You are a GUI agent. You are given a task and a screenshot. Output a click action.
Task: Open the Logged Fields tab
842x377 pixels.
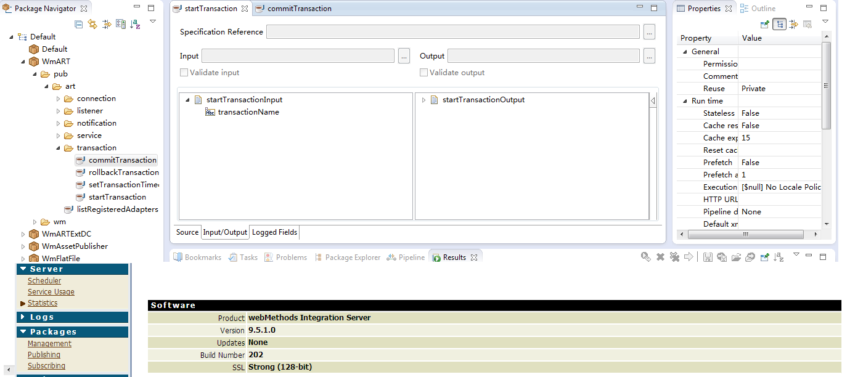pos(274,232)
